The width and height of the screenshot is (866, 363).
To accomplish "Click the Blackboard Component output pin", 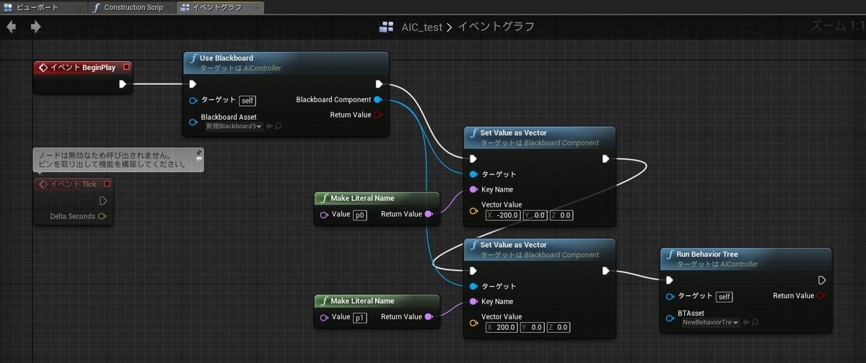I will [x=379, y=99].
